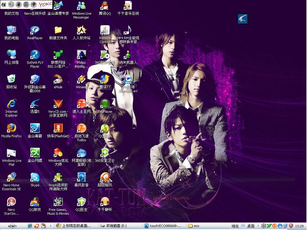
Task: Click the 地址 address toolbar on taskbar
Action: [235, 226]
